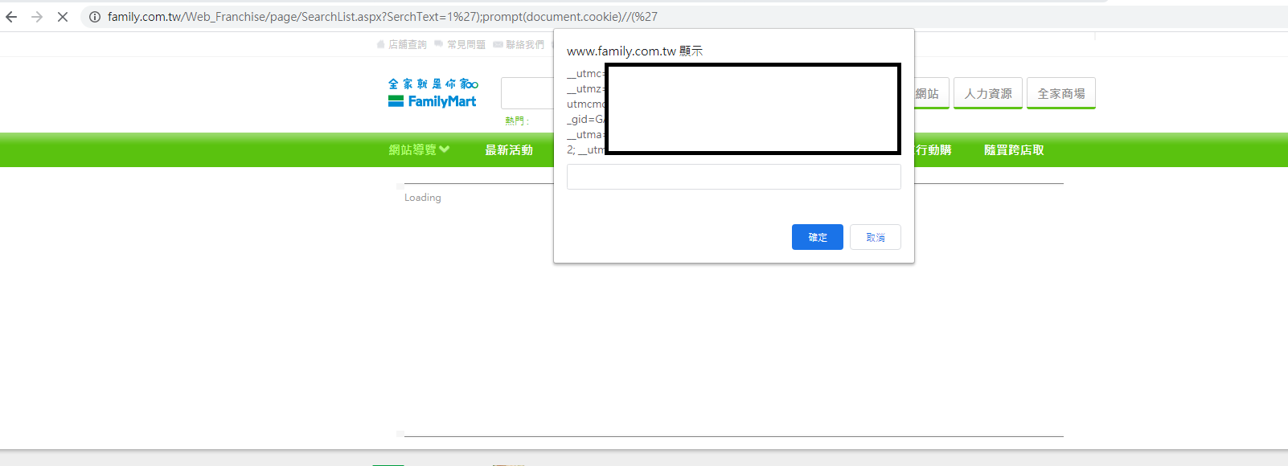Click the 人力資源 button
Viewport: 1288px width, 466px height.
(988, 93)
